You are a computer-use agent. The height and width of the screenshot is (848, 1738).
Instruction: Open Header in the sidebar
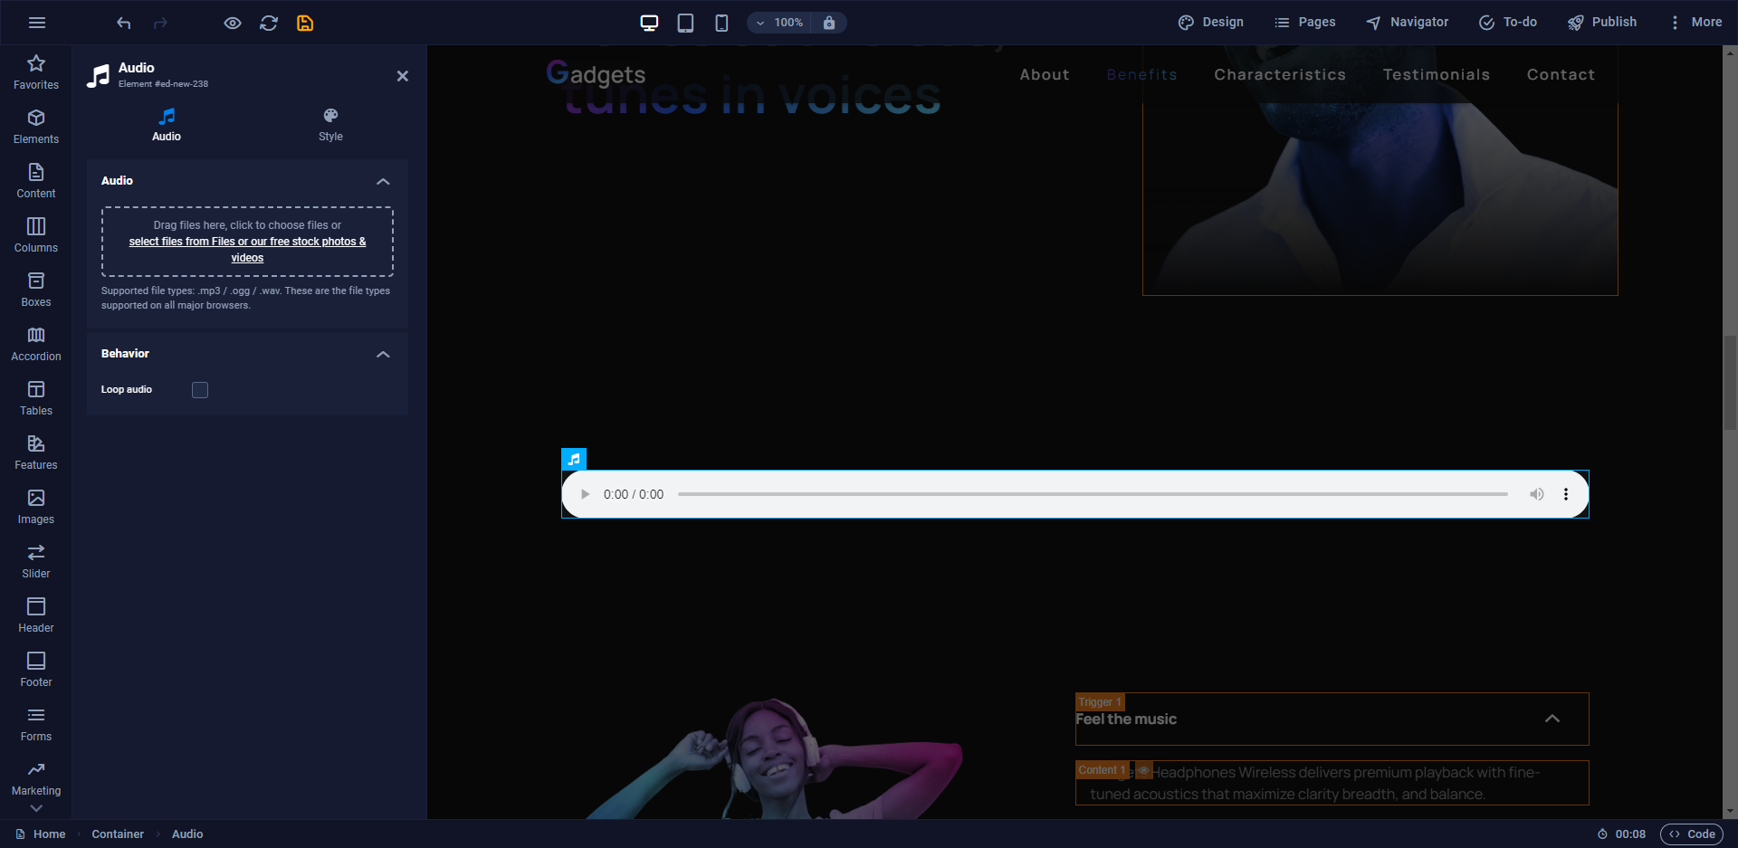tap(36, 615)
